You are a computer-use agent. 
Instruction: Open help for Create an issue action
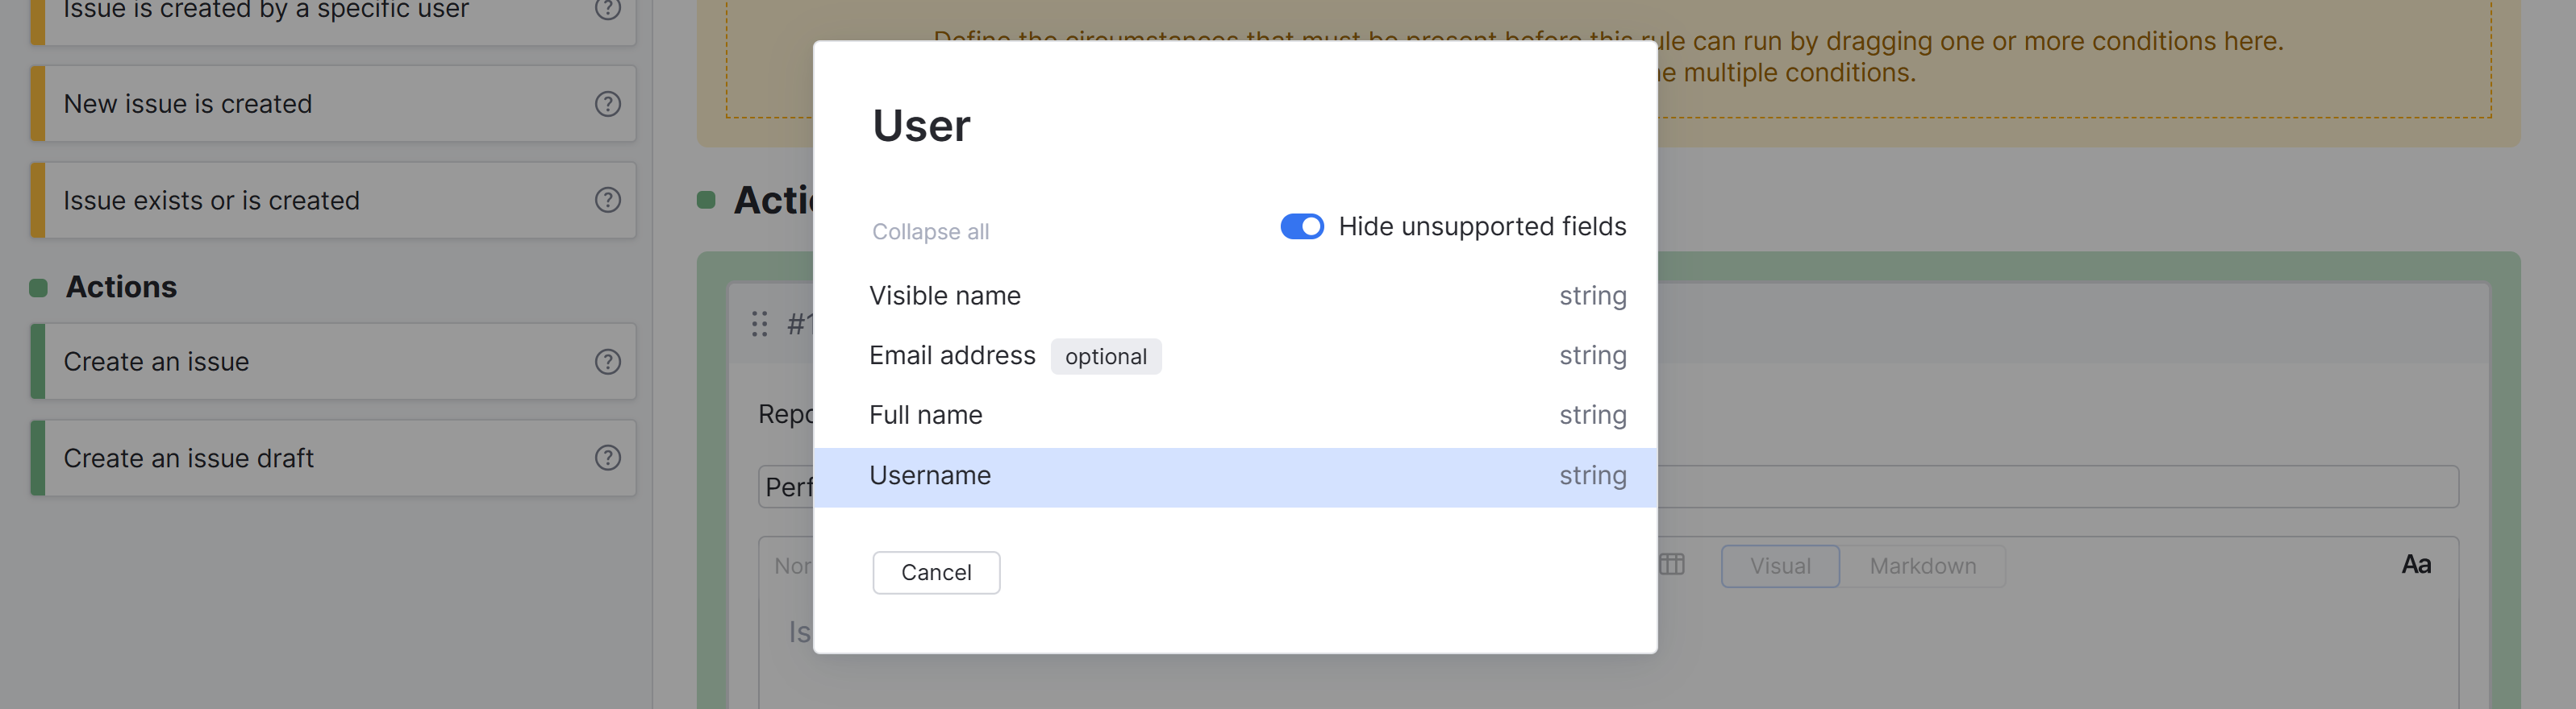tap(607, 362)
